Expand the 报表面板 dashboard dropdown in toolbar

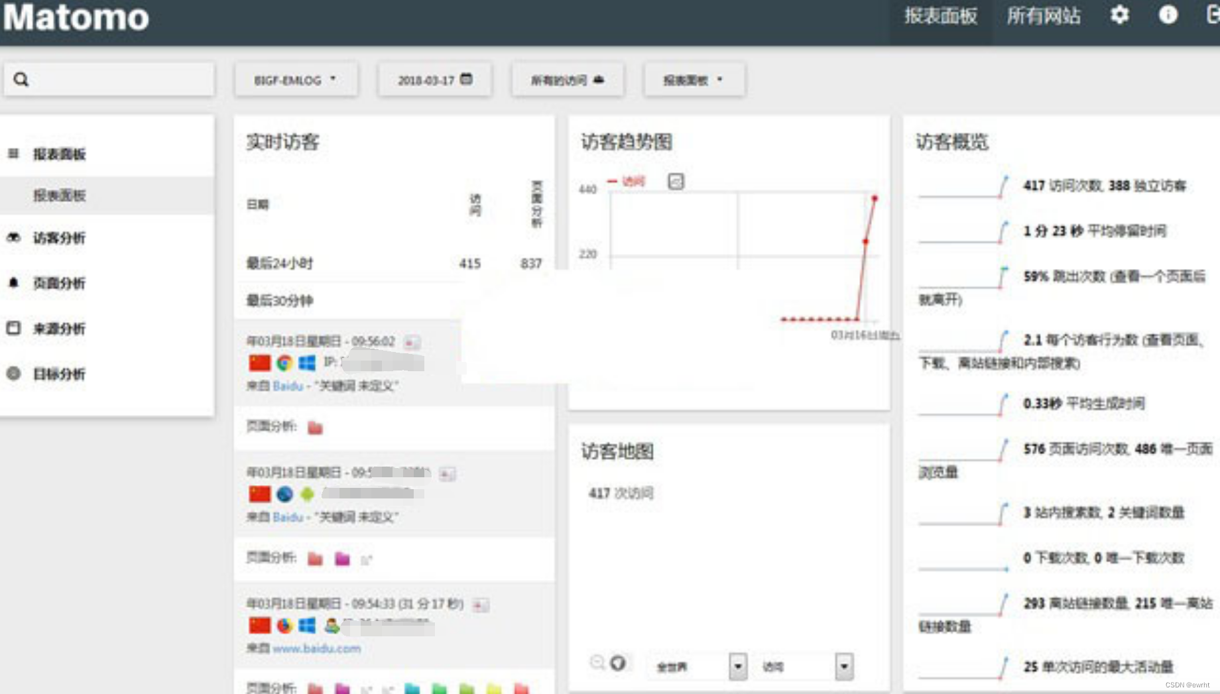coord(694,80)
